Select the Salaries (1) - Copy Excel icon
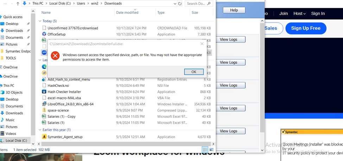This screenshot has width=343, height=161. (44, 116)
